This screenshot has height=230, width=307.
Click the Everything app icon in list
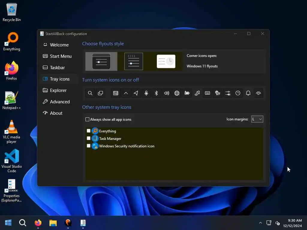[x=95, y=131]
